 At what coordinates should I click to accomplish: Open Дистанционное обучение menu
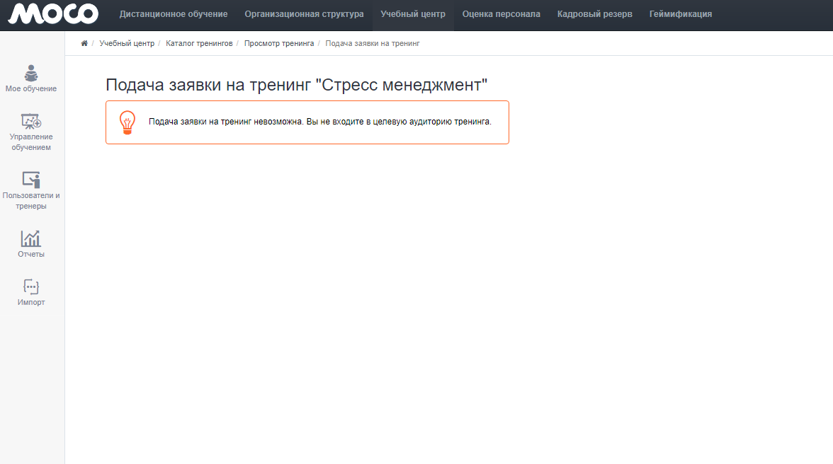[174, 14]
